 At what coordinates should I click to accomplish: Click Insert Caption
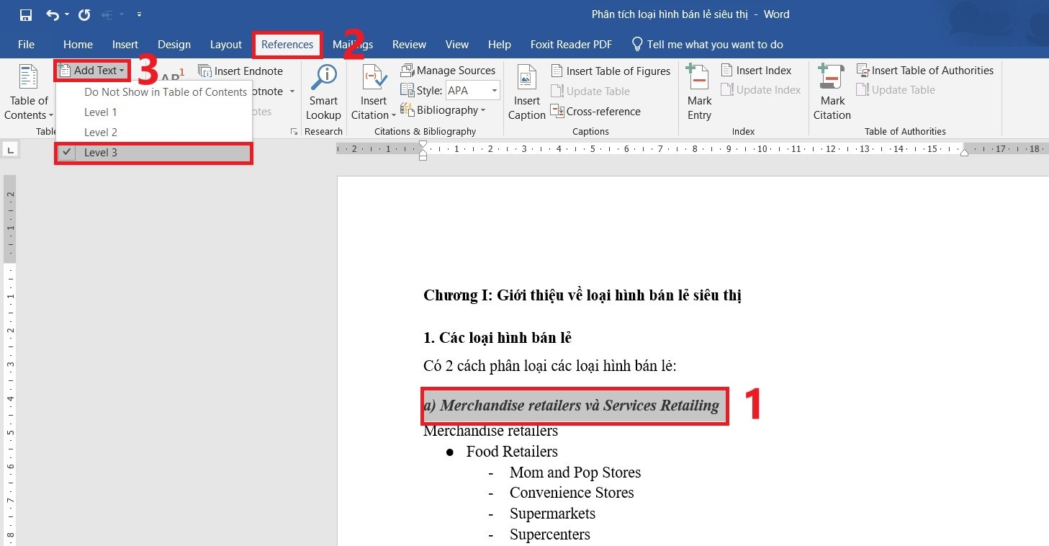click(x=527, y=93)
